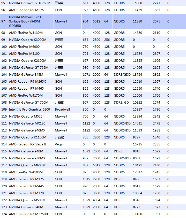Click AMD FirePro W5130M name

point(26,33)
